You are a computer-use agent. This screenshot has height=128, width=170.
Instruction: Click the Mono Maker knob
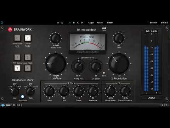click(110, 91)
